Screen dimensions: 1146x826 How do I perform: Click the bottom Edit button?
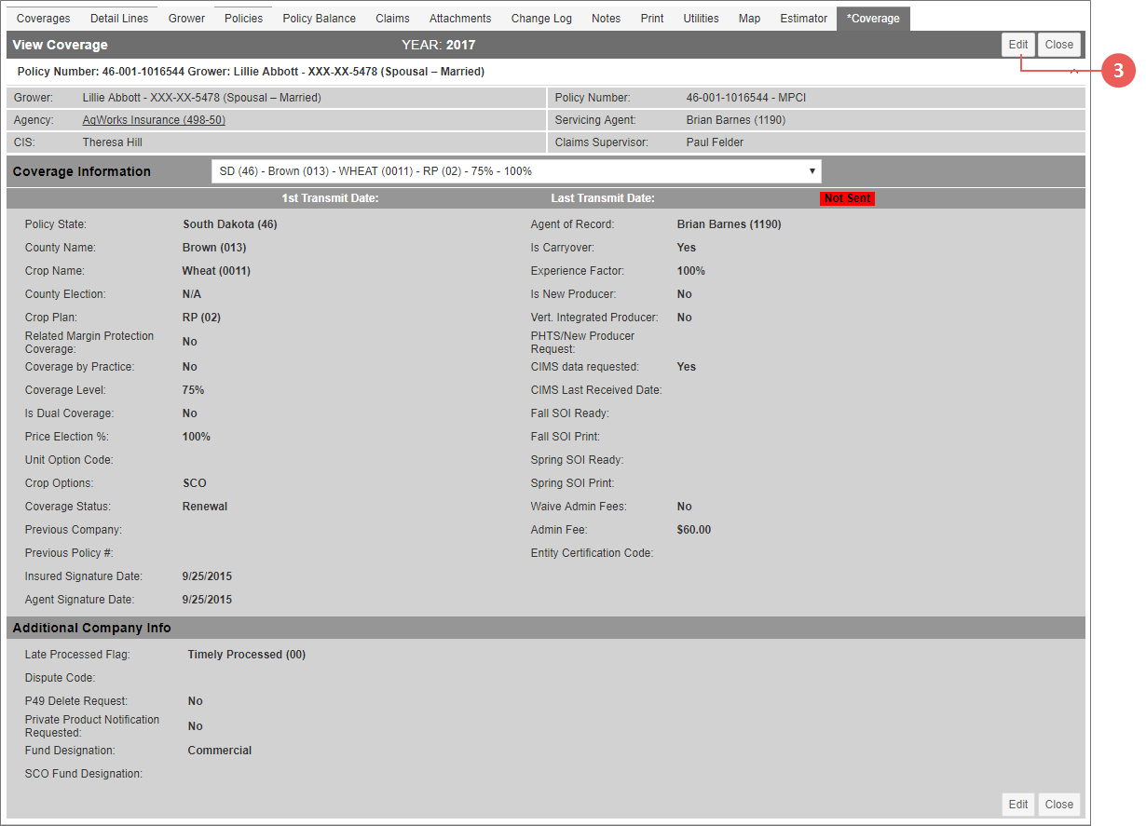(x=1018, y=805)
